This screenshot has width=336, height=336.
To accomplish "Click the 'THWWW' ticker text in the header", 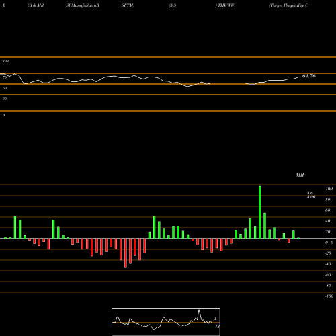I will coord(226,5).
